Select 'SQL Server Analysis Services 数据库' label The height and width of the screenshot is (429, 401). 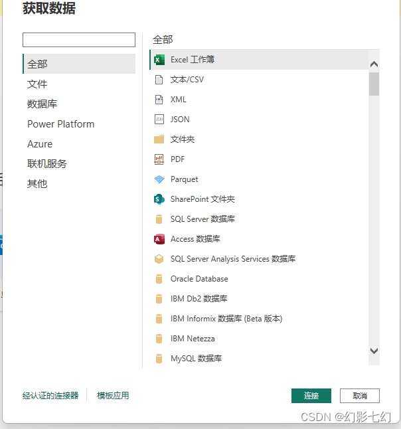coord(233,259)
